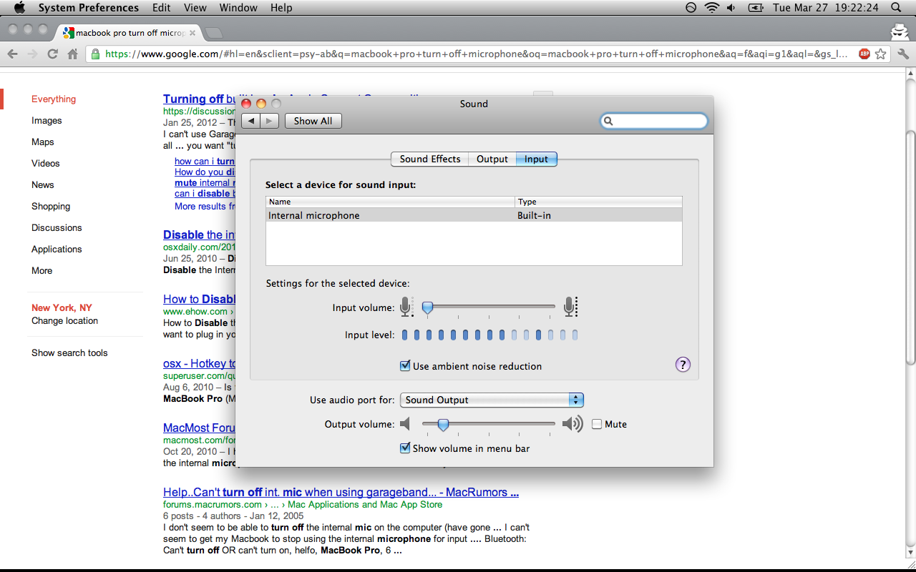Expand More search categories
916x572 pixels.
tap(42, 270)
